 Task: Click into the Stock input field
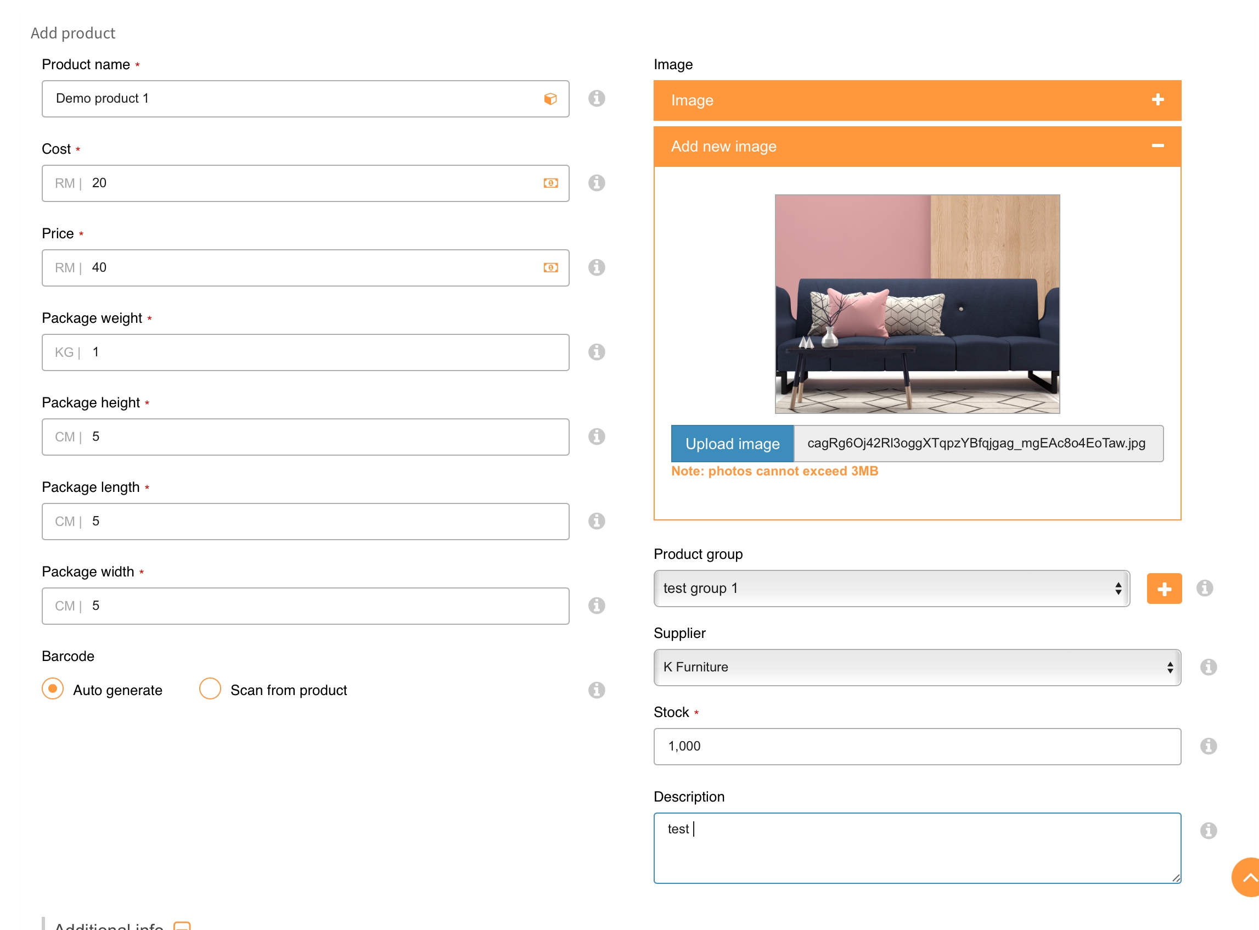[916, 746]
